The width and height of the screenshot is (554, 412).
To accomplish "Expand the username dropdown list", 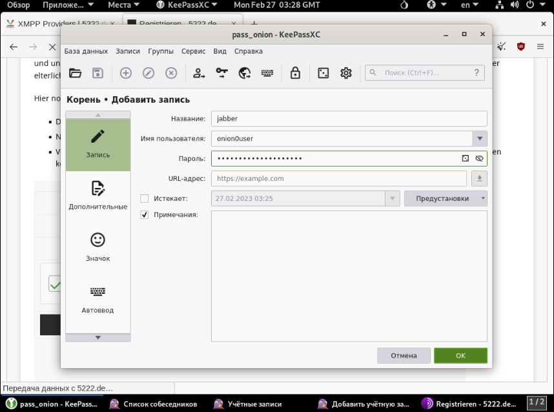I will pyautogui.click(x=479, y=138).
